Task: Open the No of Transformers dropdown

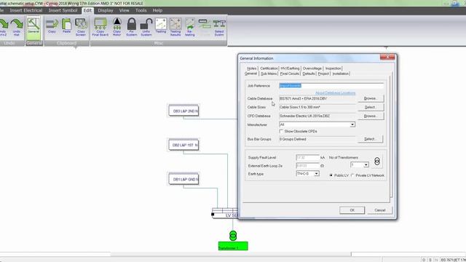Action: [x=366, y=164]
